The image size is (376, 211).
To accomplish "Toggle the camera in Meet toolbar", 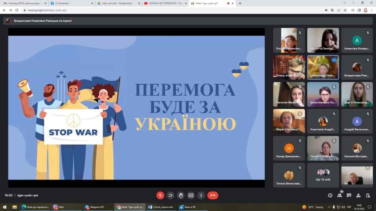I will click(170, 195).
